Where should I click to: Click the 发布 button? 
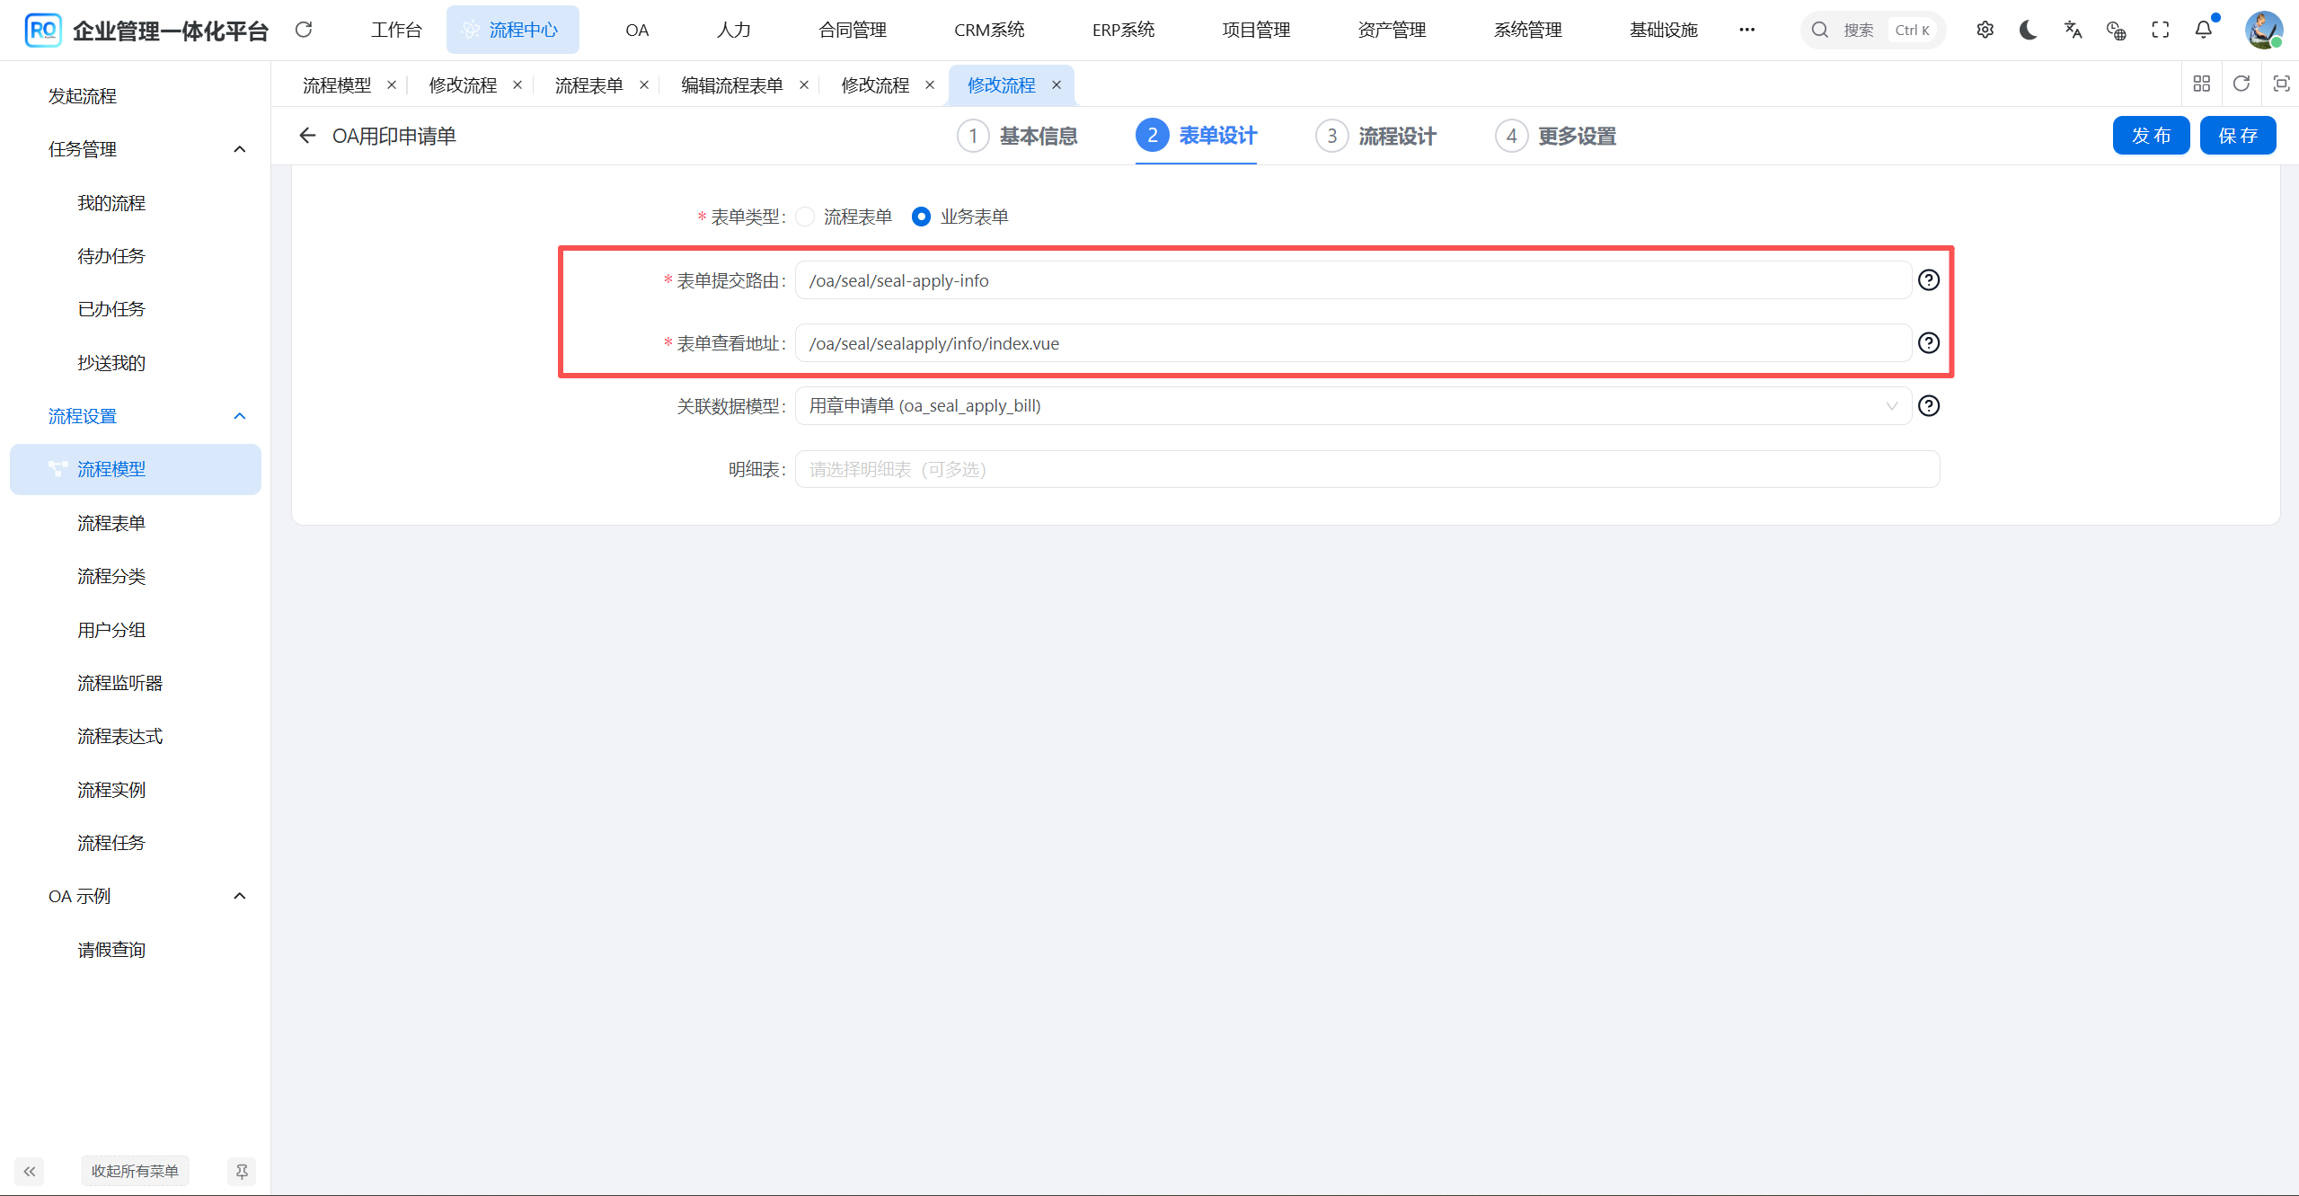click(2151, 135)
